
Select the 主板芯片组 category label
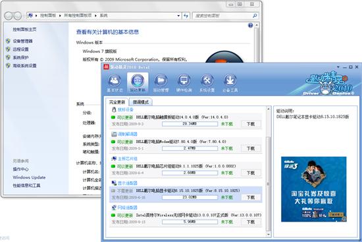coord(128,159)
